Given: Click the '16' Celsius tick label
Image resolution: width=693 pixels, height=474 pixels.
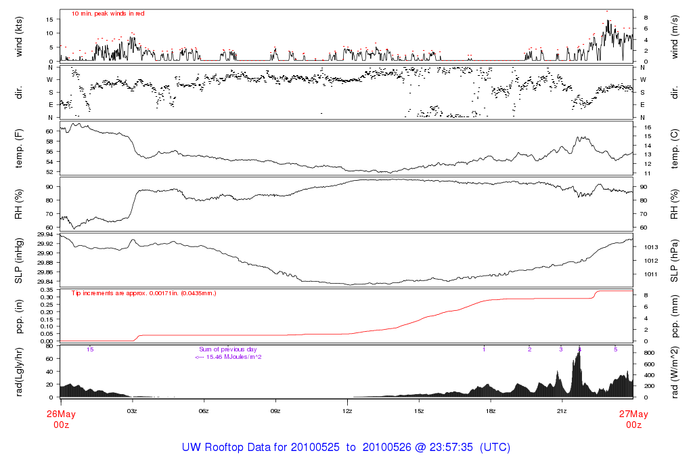Looking at the screenshot, I should click(648, 127).
